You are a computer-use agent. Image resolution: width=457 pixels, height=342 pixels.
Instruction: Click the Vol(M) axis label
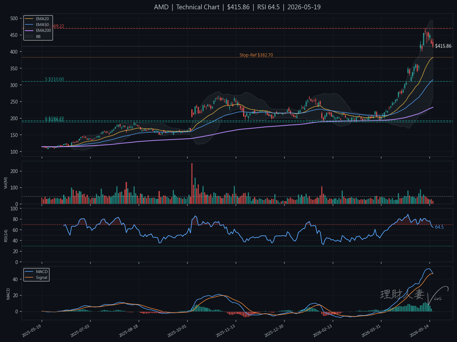tap(6, 183)
